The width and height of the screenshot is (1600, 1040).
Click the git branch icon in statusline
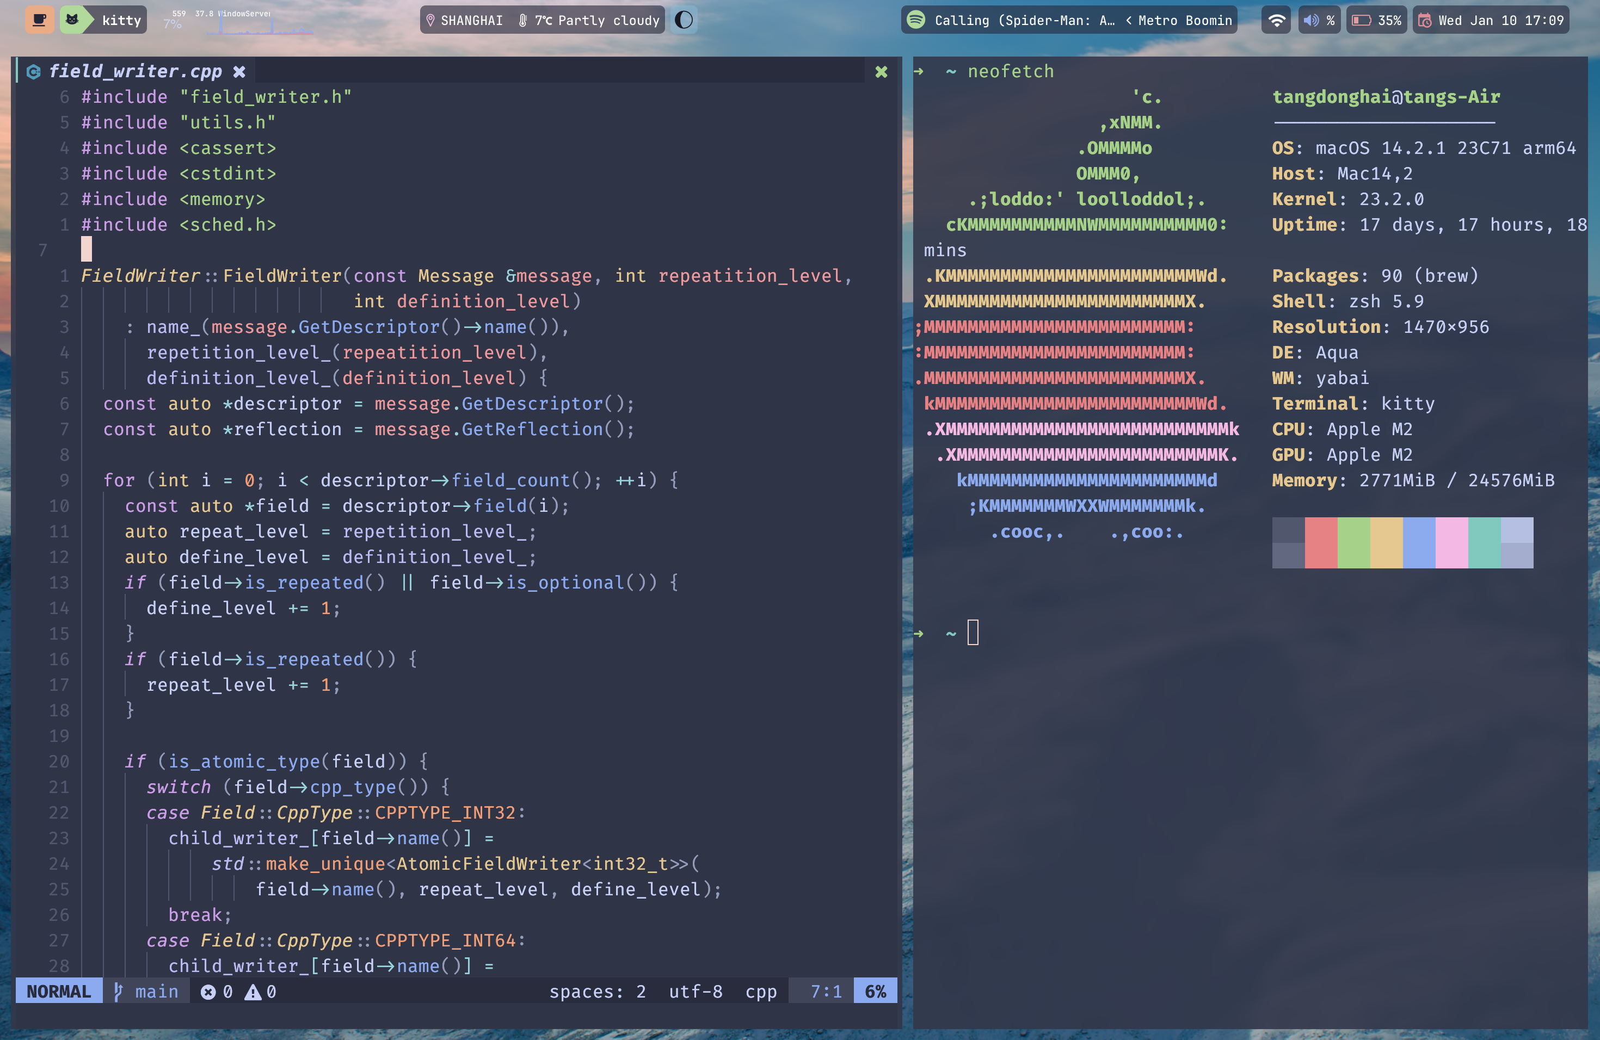[118, 991]
